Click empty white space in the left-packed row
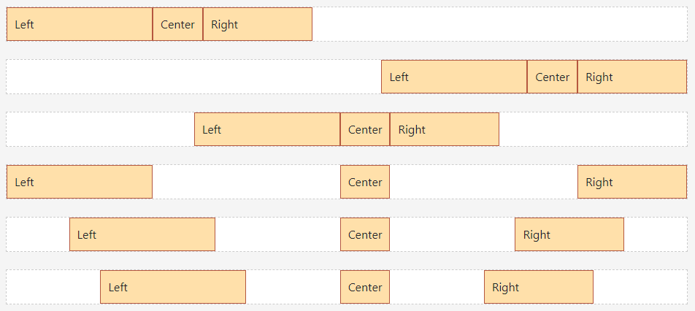 (x=499, y=24)
